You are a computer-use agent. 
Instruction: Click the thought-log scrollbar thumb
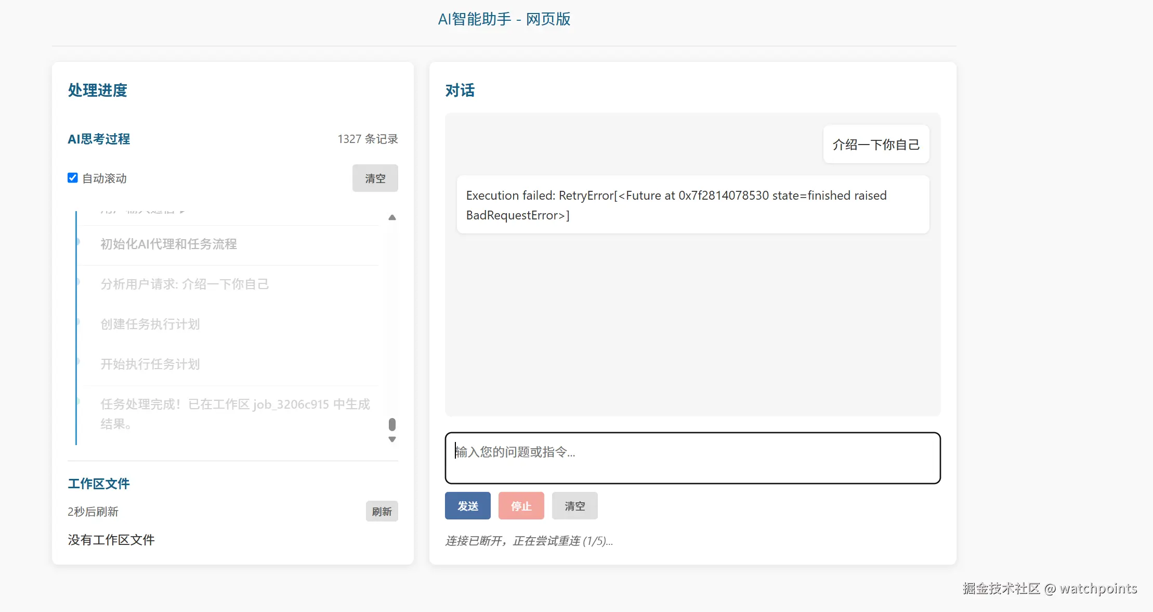(392, 425)
